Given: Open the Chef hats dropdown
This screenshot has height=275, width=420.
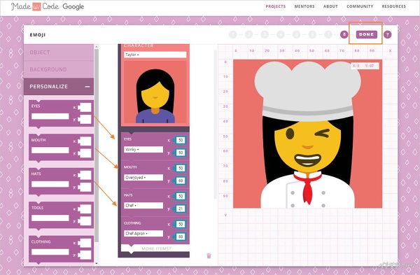Looking at the screenshot, I should click(143, 206).
